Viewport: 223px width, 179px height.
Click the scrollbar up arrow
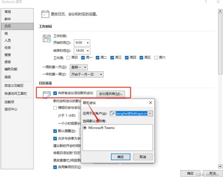[220, 11]
